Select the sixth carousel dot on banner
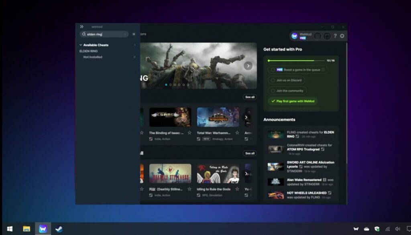 [x=188, y=85]
